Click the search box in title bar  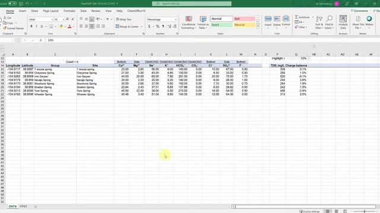(x=191, y=4)
